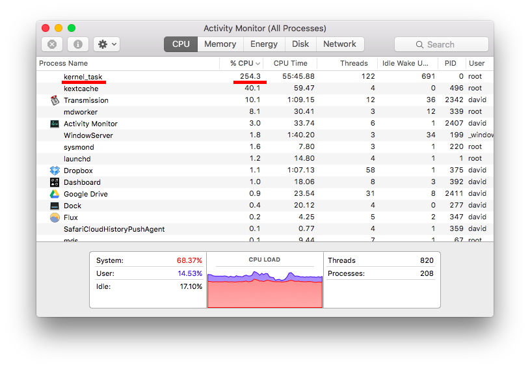Click the Google Drive icon
This screenshot has height=369, width=530.
[55, 194]
